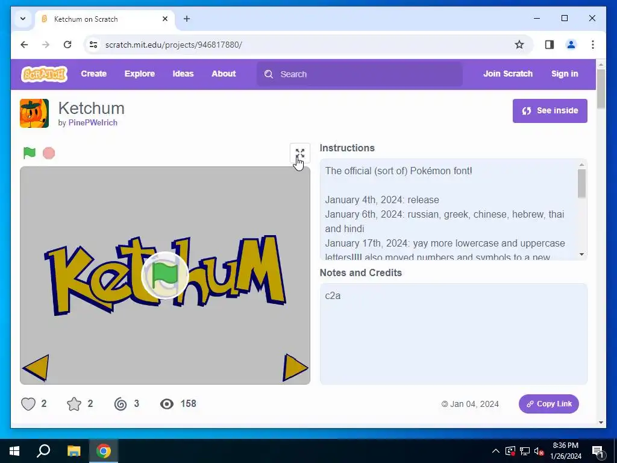
Task: Click the 'c2a' notes text
Action: 333,295
